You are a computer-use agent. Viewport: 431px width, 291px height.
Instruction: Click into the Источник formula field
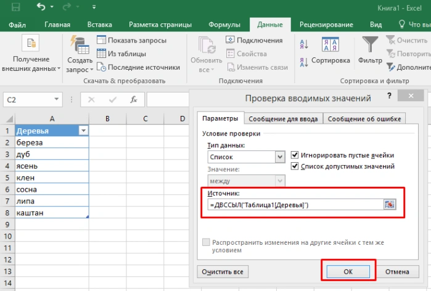[295, 205]
